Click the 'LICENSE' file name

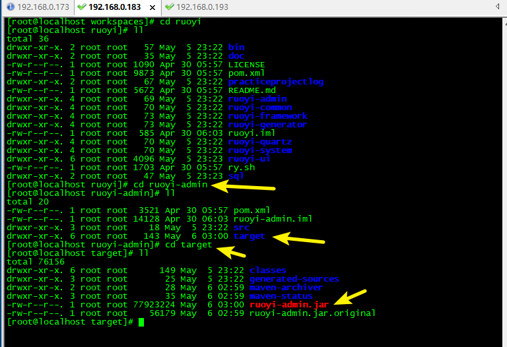[247, 65]
